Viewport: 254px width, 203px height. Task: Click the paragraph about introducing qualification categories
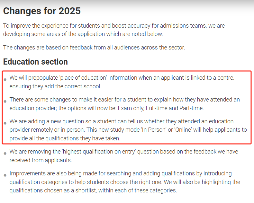coord(124,182)
